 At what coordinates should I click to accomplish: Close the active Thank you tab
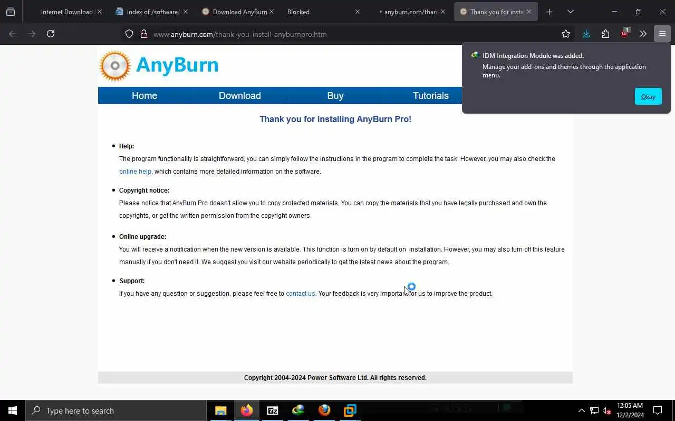(529, 12)
